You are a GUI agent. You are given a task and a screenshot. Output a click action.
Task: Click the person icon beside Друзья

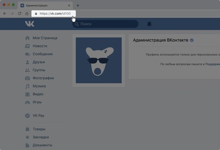point(27,62)
